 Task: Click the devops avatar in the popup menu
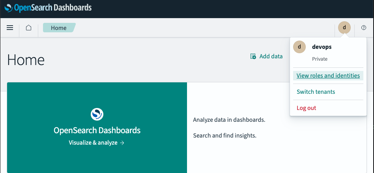[299, 47]
